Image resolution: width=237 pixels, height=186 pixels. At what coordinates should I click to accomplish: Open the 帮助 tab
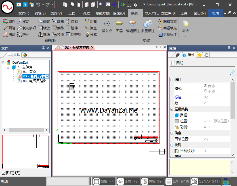215,13
